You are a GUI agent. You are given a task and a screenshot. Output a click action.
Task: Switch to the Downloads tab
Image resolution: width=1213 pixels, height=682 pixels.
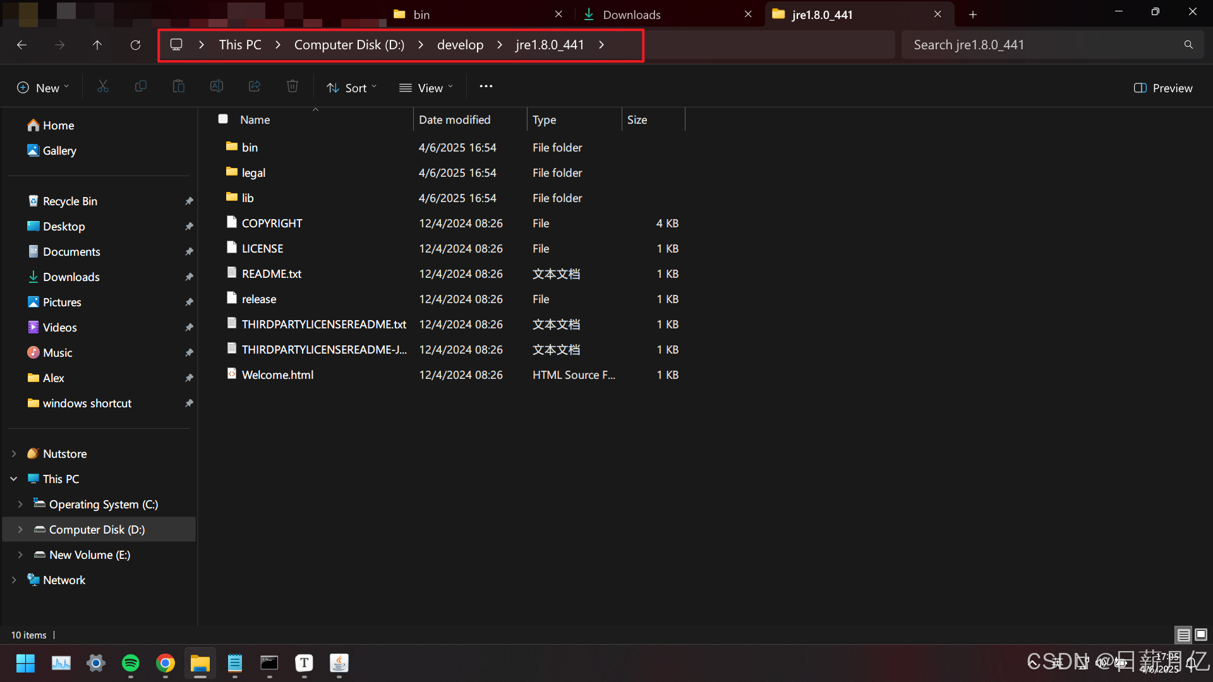(x=632, y=15)
